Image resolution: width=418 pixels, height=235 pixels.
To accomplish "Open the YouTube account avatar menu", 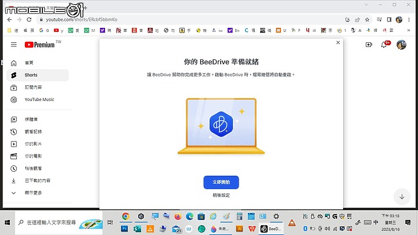I will [401, 45].
